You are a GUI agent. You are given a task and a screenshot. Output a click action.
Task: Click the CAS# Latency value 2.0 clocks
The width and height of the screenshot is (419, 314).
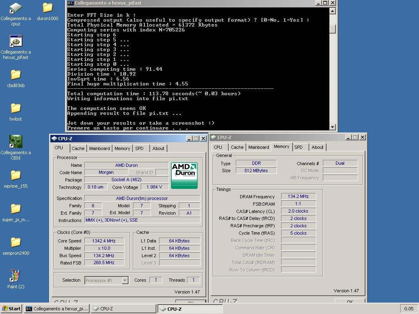(x=298, y=211)
